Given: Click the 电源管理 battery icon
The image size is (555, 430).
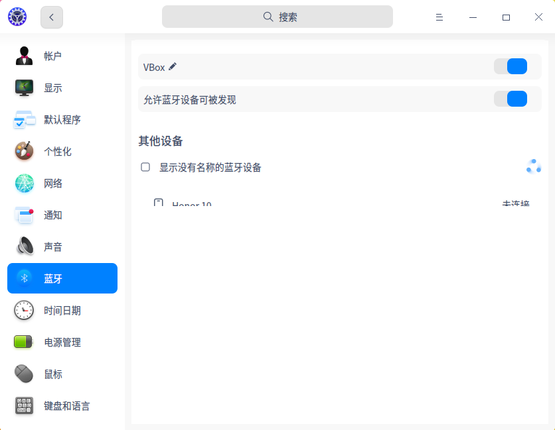Looking at the screenshot, I should 24,342.
